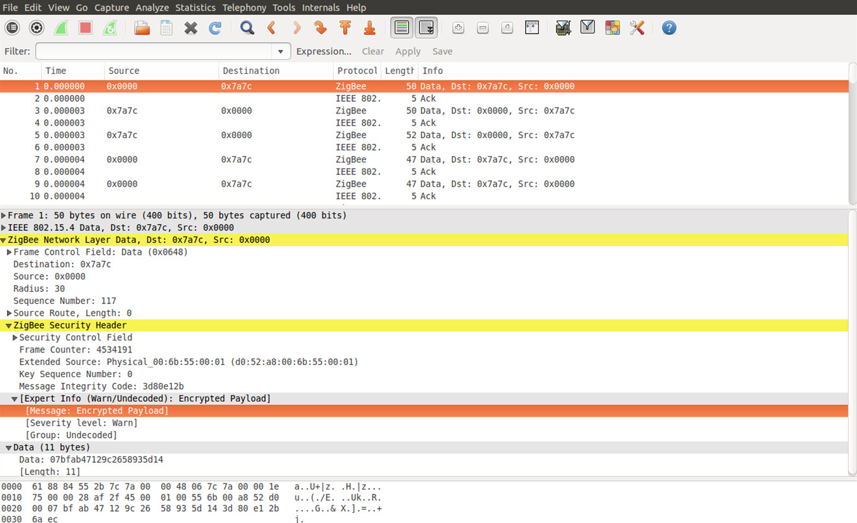
Task: Reload this capture file
Action: [x=215, y=28]
